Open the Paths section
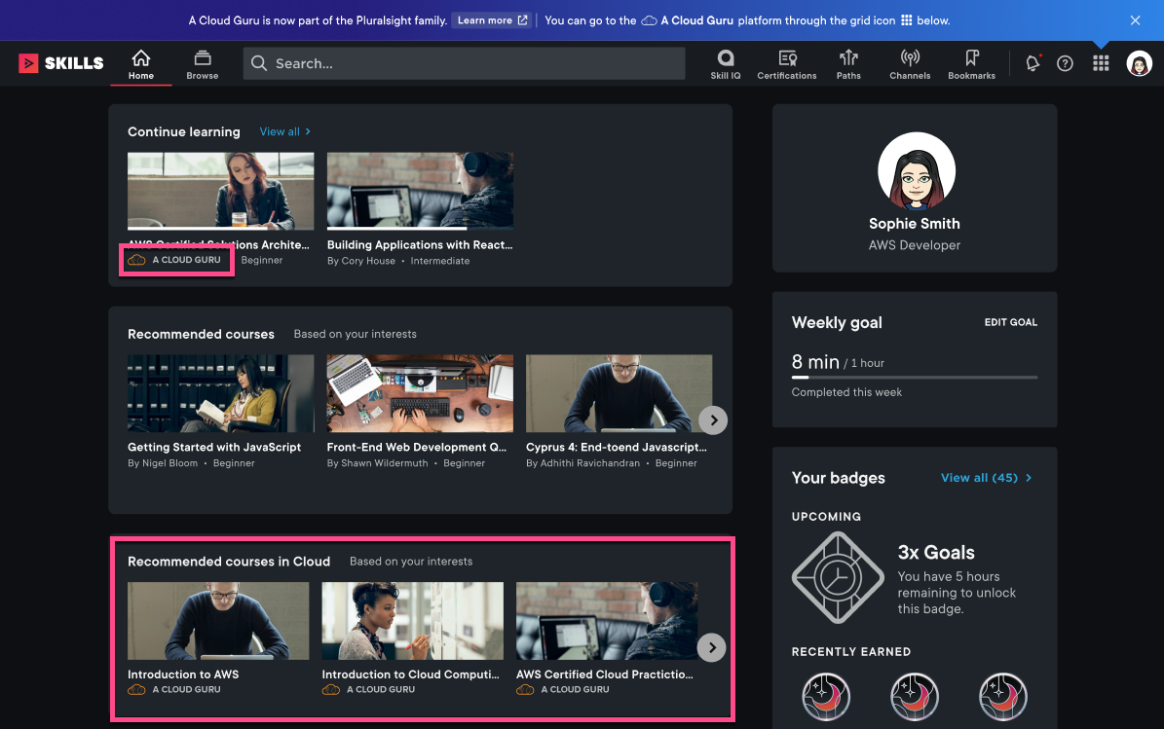This screenshot has width=1164, height=729. click(848, 64)
